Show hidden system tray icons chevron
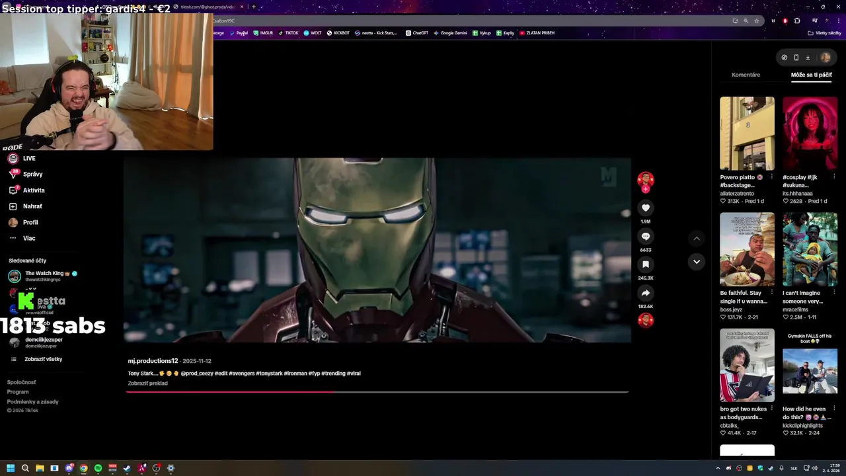Image resolution: width=846 pixels, height=476 pixels. (x=718, y=468)
